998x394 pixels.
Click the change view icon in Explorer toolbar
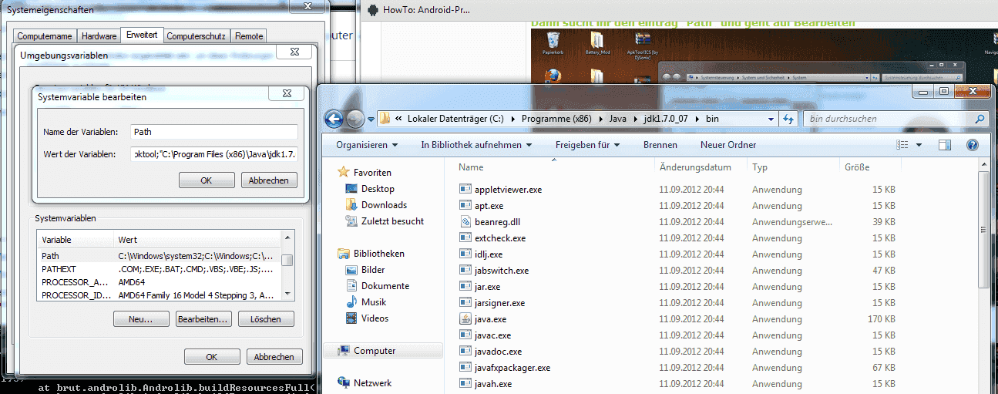[902, 145]
